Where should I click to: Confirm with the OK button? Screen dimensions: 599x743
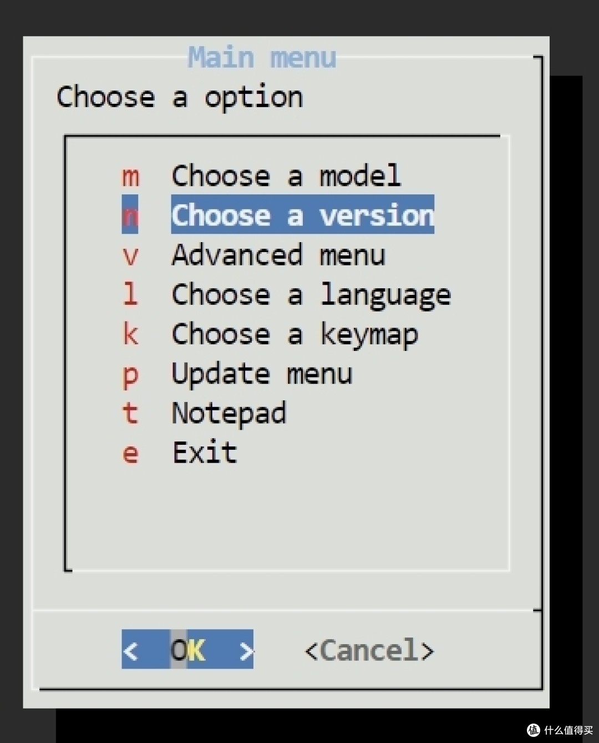187,649
